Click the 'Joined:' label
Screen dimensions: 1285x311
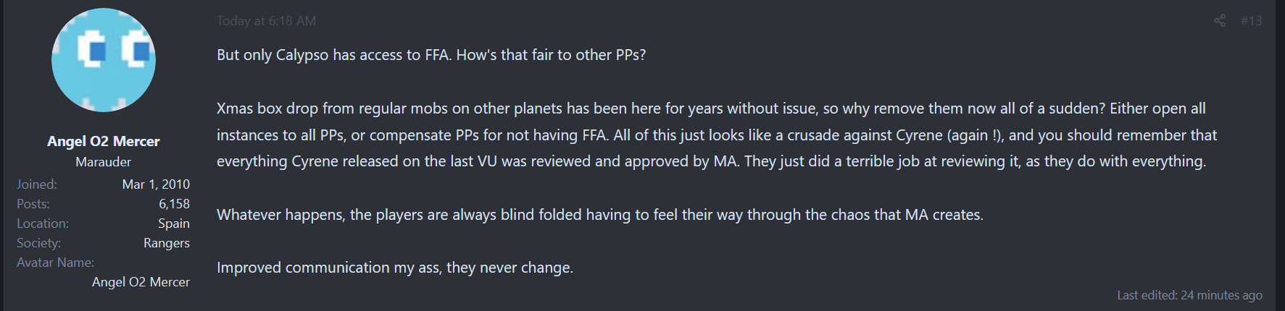[x=37, y=184]
